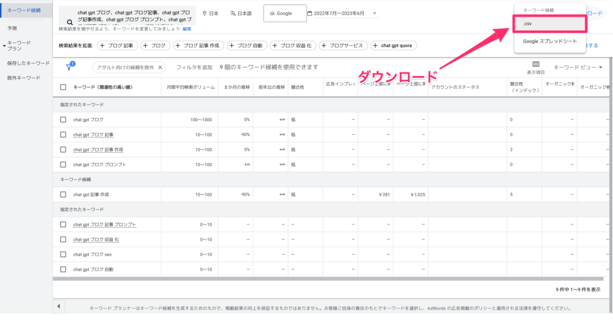Viewport: 613px width, 321px height.
Task: Add ブログ 収益 化 expansion chip
Action: tap(293, 45)
